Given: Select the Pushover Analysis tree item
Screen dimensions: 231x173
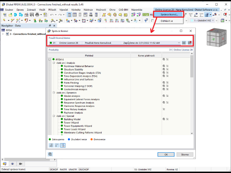Looking at the screenshot, I should (x=73, y=113).
